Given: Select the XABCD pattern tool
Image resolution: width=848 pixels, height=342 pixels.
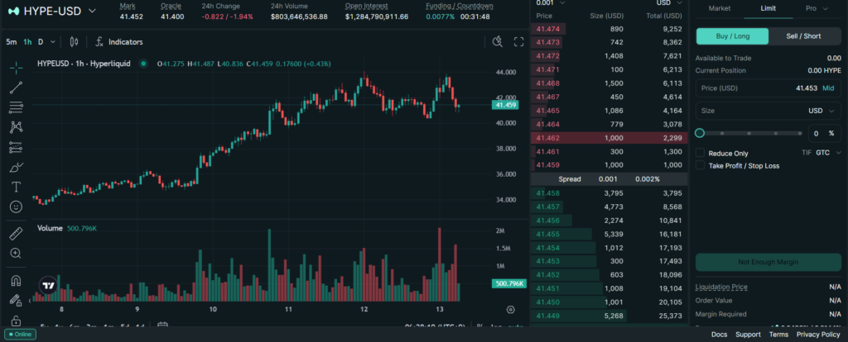Looking at the screenshot, I should point(17,127).
